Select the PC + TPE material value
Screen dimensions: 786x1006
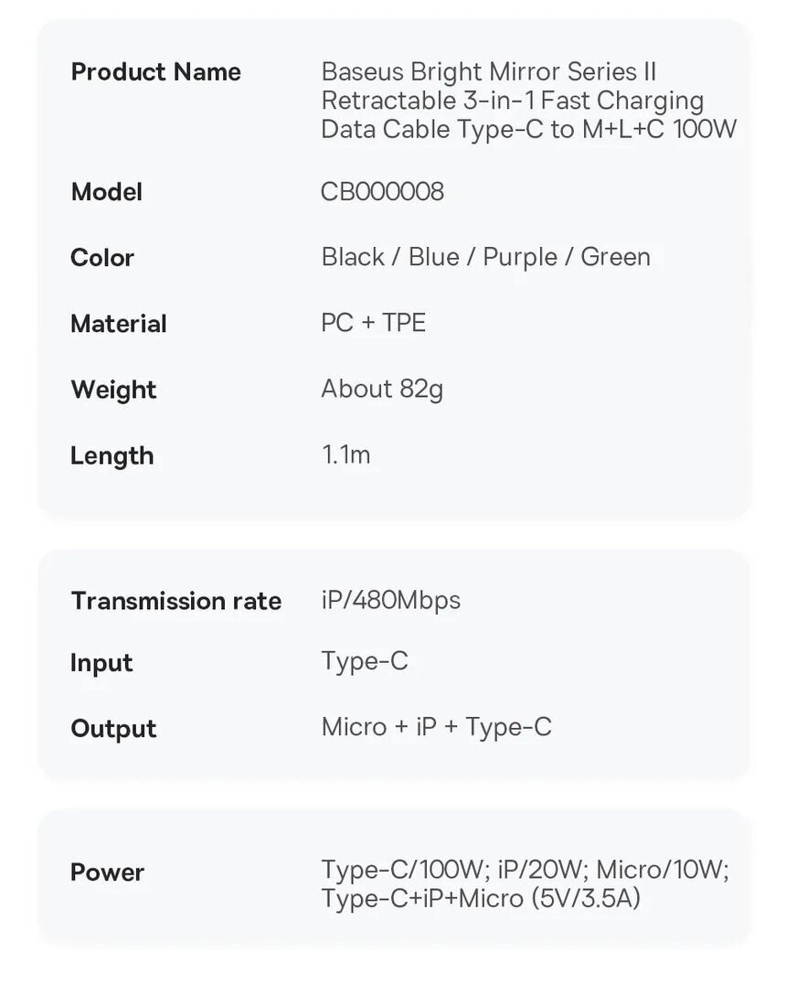coord(373,323)
